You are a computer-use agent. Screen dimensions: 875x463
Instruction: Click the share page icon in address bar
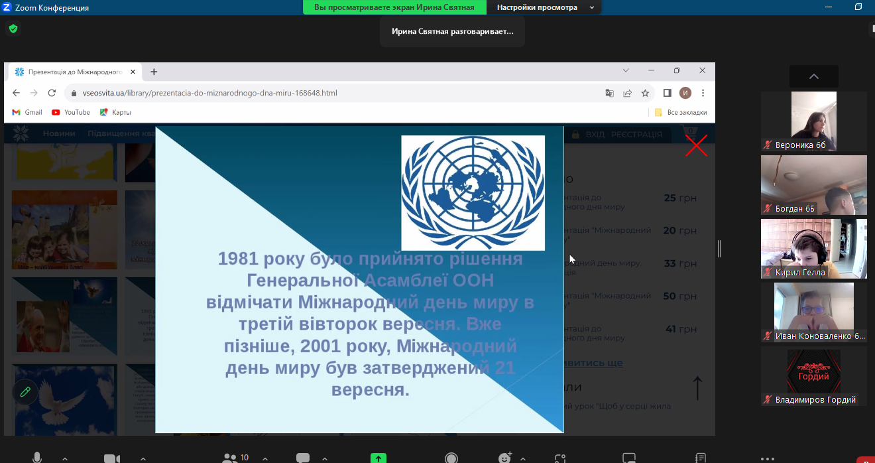[627, 93]
